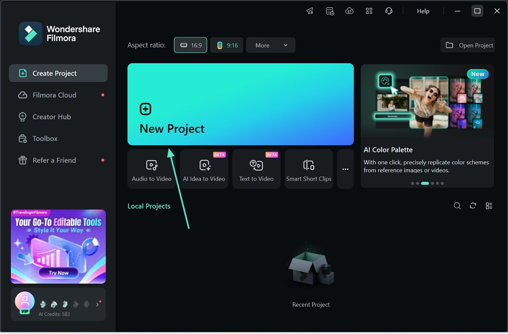Select the fifth carousel dot
The image size is (508, 334).
tap(437, 183)
